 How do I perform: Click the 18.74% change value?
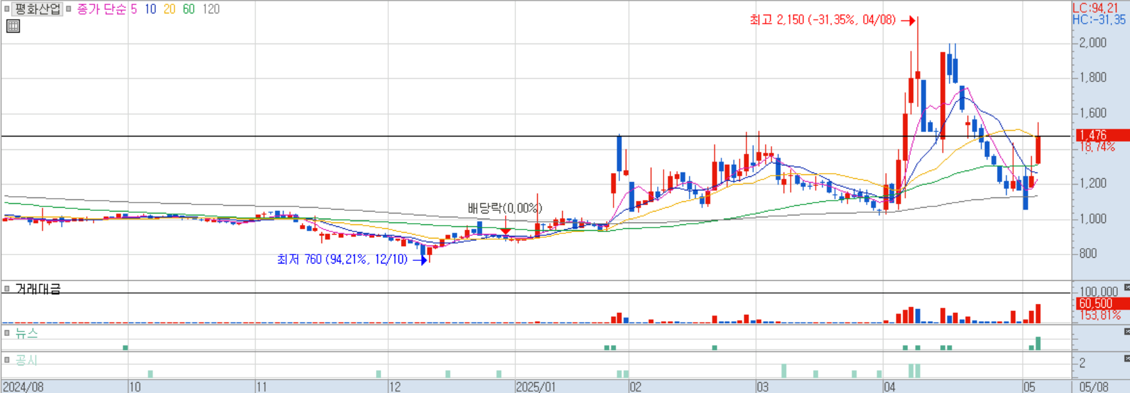[1097, 147]
